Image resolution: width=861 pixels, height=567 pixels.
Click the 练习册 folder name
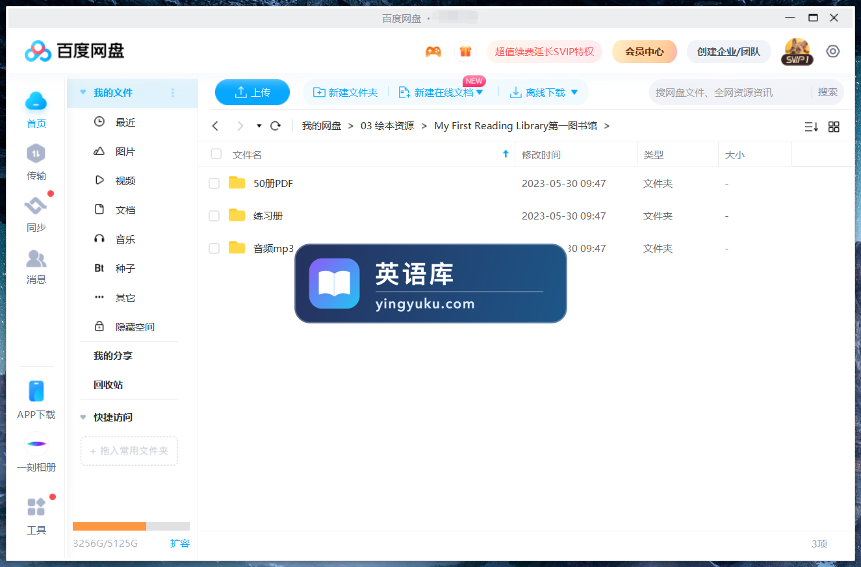268,216
